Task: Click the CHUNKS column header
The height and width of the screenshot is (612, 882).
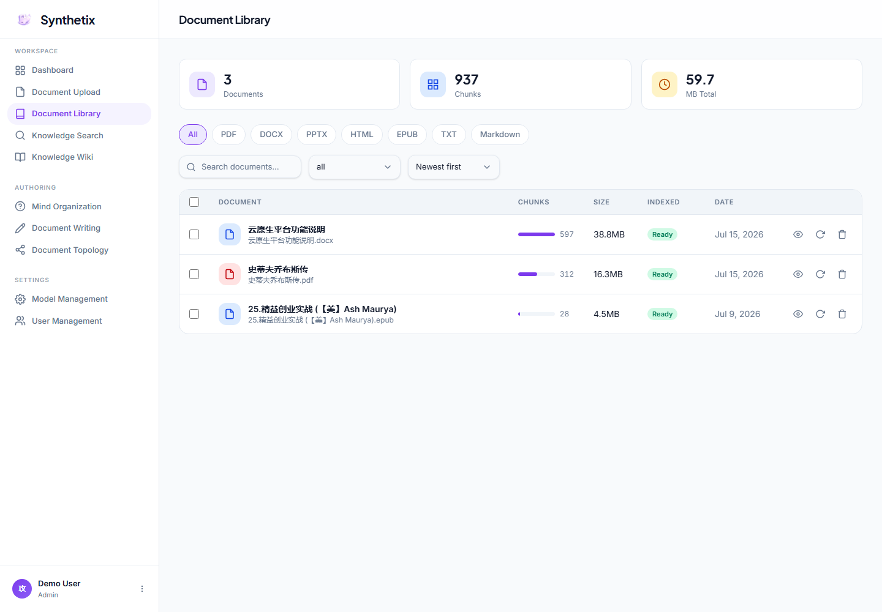Action: (533, 202)
